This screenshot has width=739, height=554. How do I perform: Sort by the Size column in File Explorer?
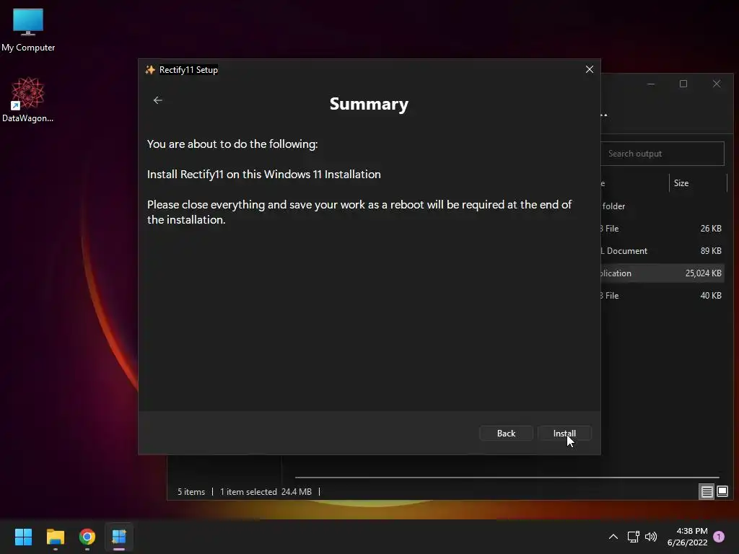click(x=698, y=183)
